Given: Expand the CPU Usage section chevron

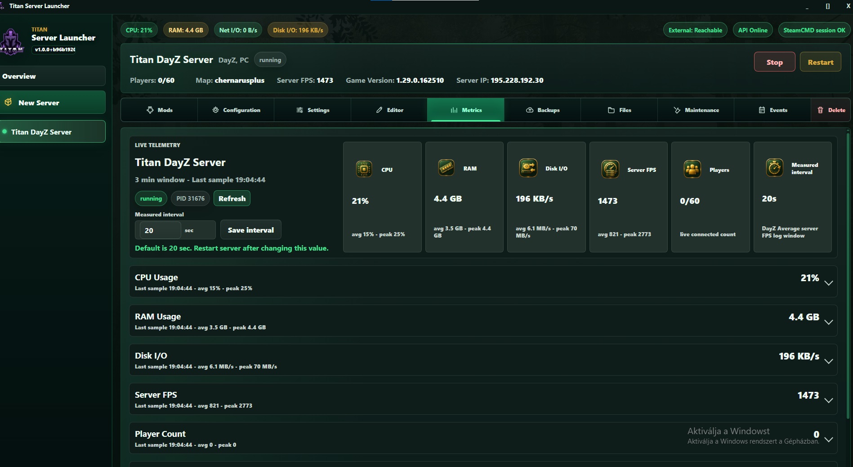Looking at the screenshot, I should (x=829, y=283).
